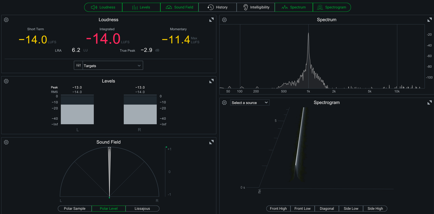Click the LRA value 6.2
This screenshot has height=214, width=434.
coord(76,50)
